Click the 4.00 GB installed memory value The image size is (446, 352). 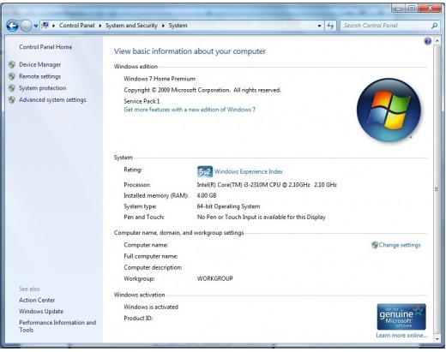click(207, 195)
